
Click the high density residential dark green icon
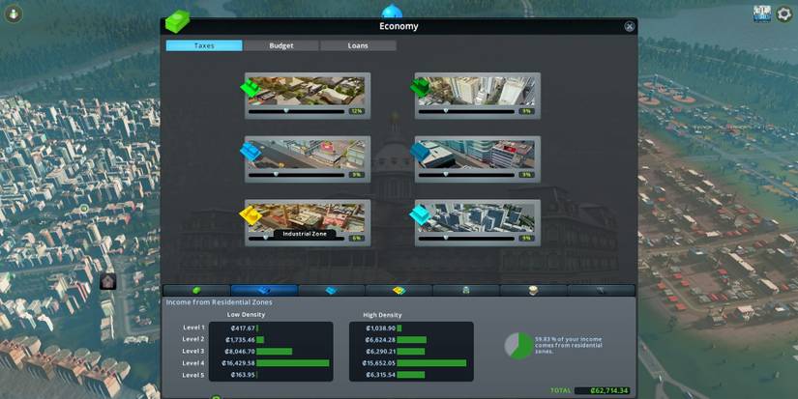421,87
